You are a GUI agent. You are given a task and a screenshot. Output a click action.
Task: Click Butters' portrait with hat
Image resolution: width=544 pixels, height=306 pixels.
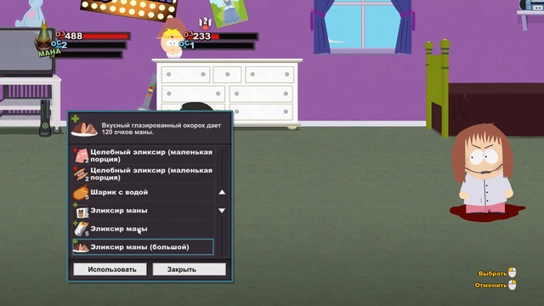(172, 39)
